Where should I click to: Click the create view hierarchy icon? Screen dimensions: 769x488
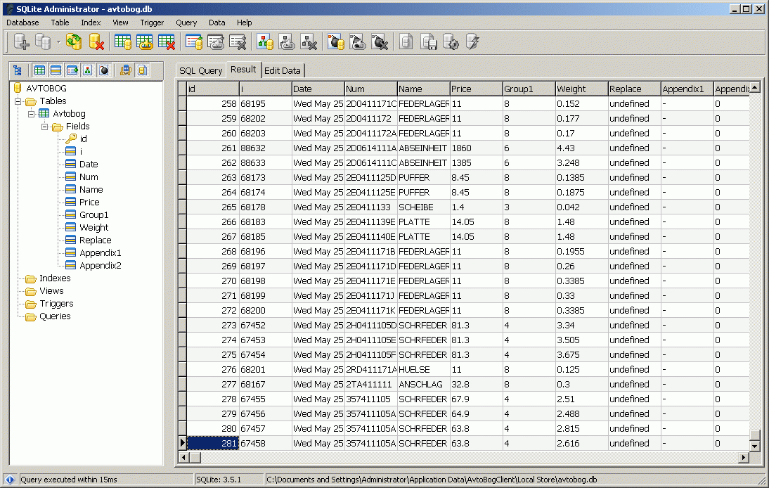pyautogui.click(x=265, y=42)
